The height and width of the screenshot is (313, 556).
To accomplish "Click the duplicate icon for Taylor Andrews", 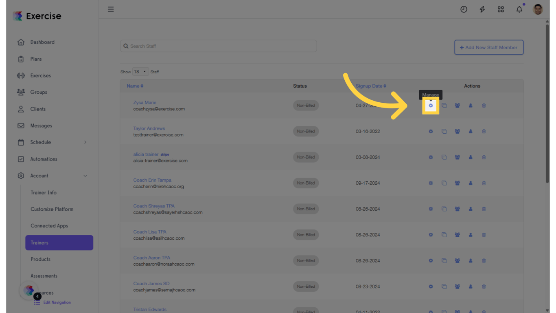I will pyautogui.click(x=444, y=131).
